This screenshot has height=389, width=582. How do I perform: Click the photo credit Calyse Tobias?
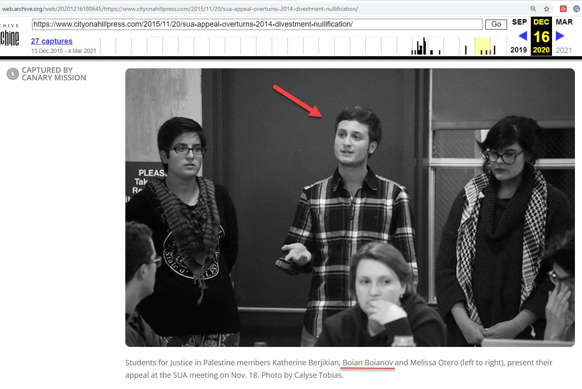click(x=318, y=375)
